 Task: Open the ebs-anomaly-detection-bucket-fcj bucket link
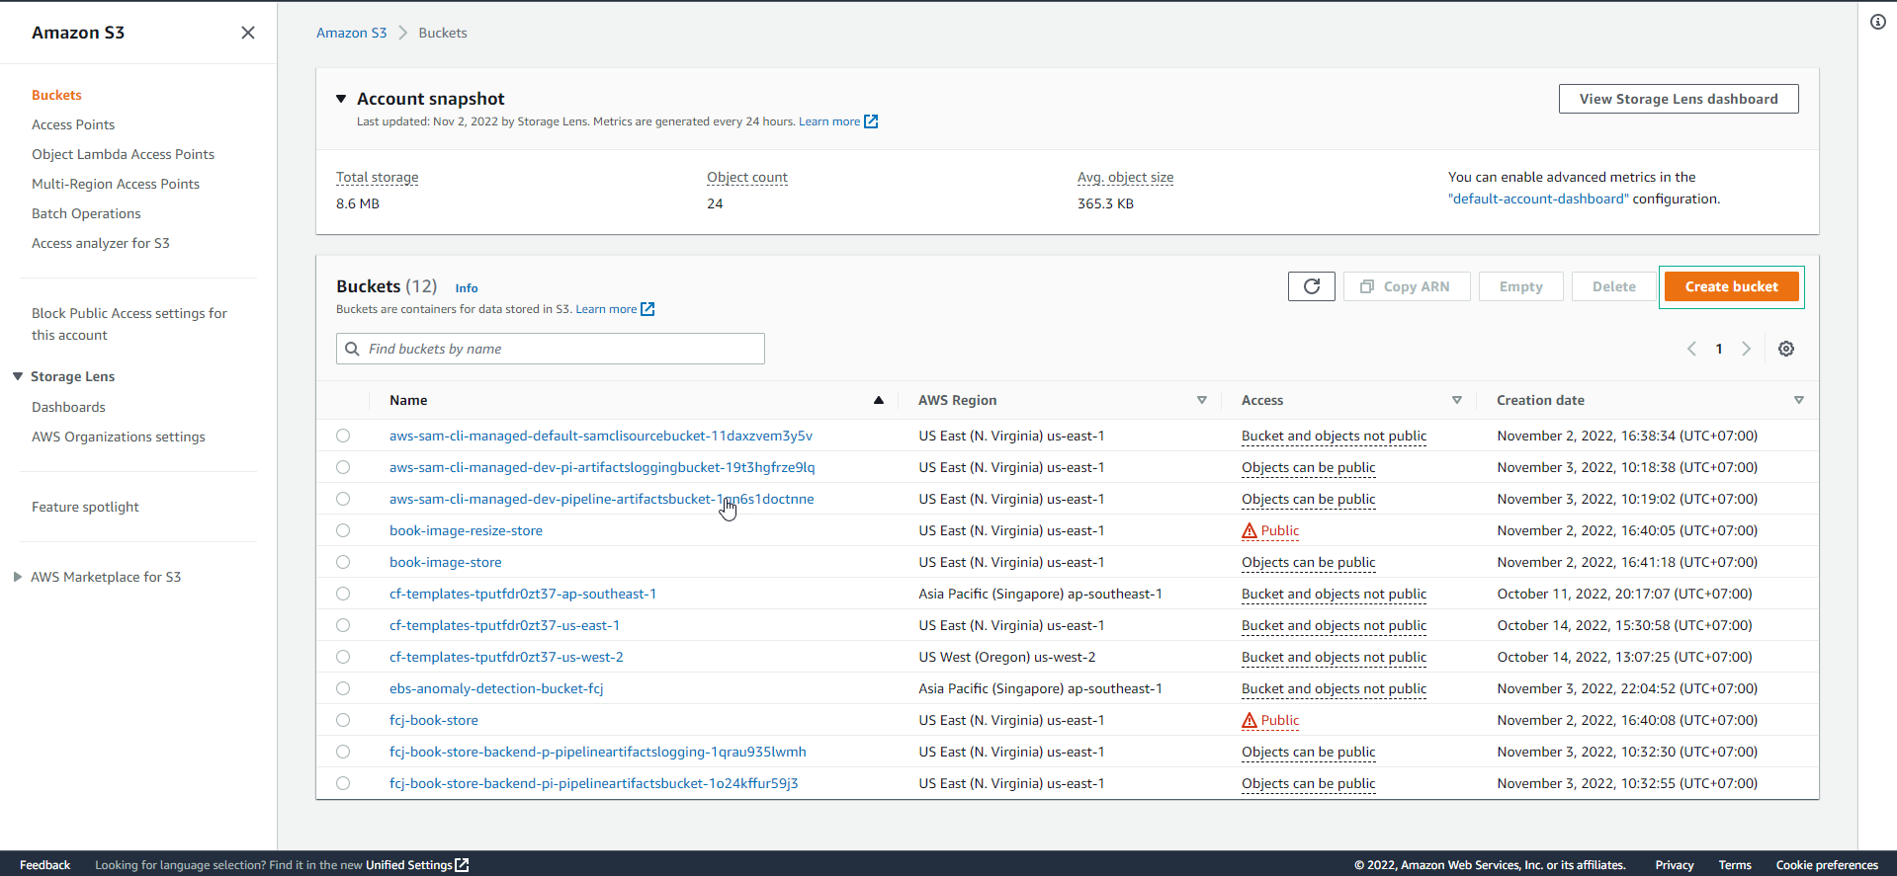point(496,688)
